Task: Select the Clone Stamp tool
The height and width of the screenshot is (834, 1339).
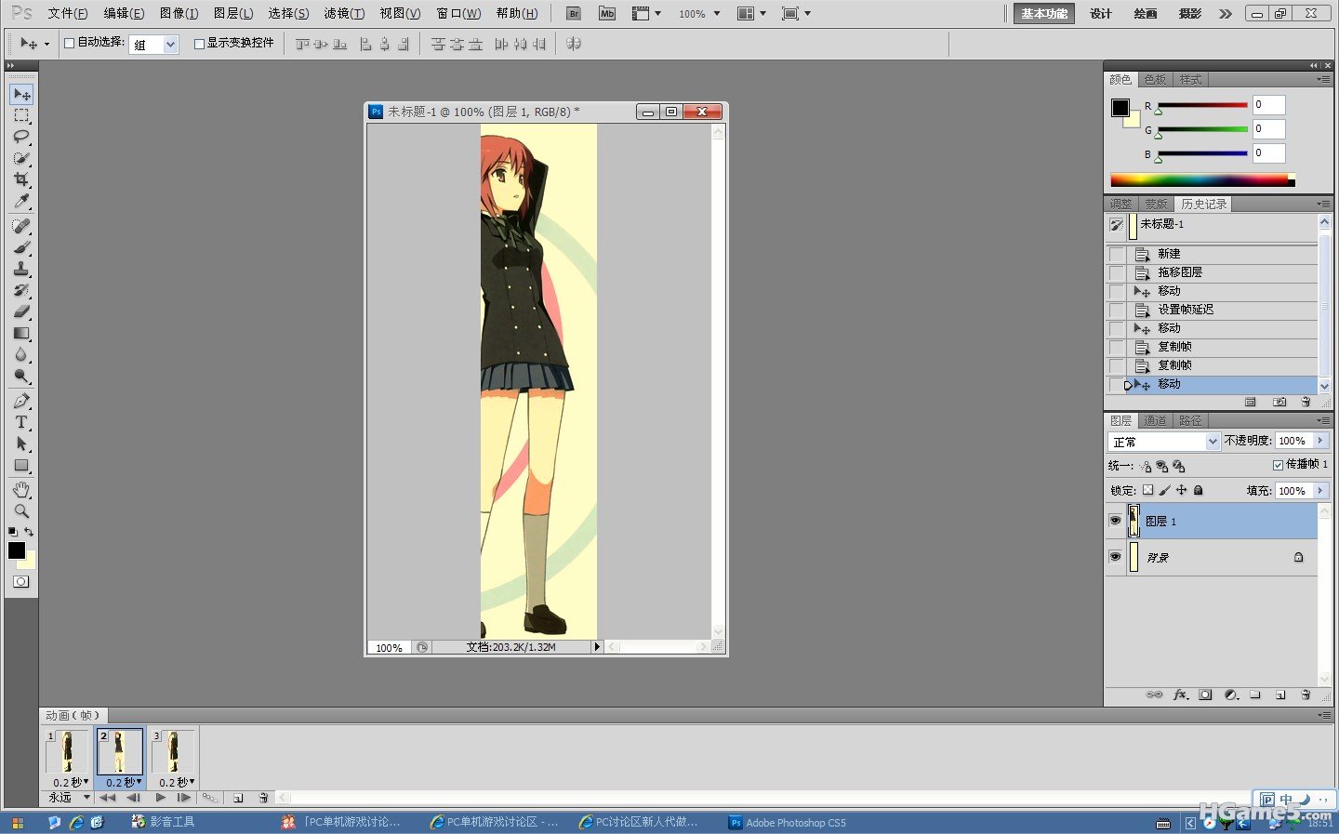Action: pos(20,269)
